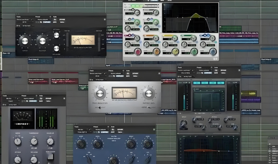Open the preset dropdown in the BF2A window
This screenshot has width=278, height=164.
click(116, 73)
